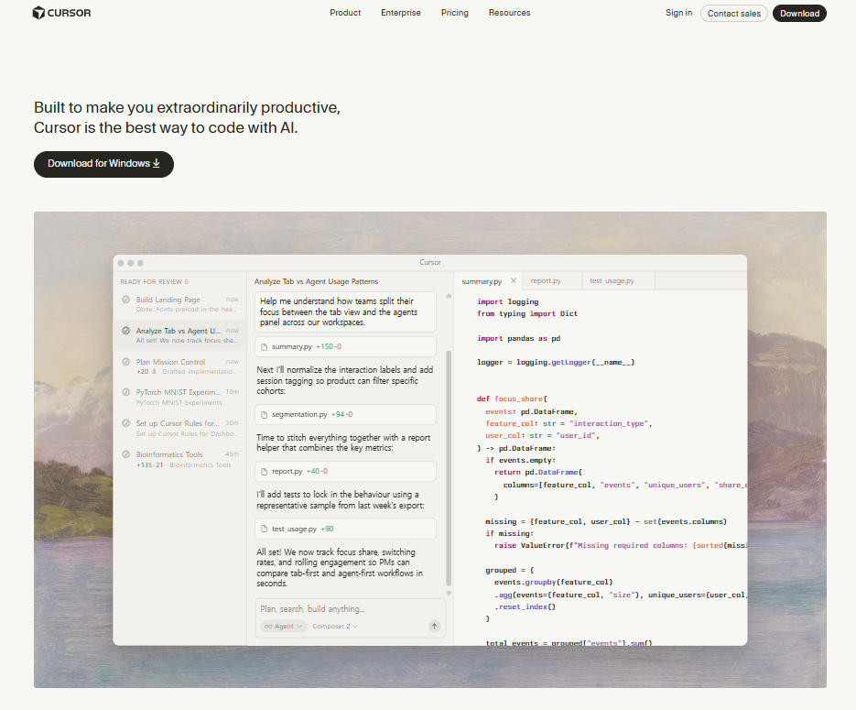Click the file icon beside test_usage.py chip
This screenshot has height=710, width=856.
pos(265,530)
